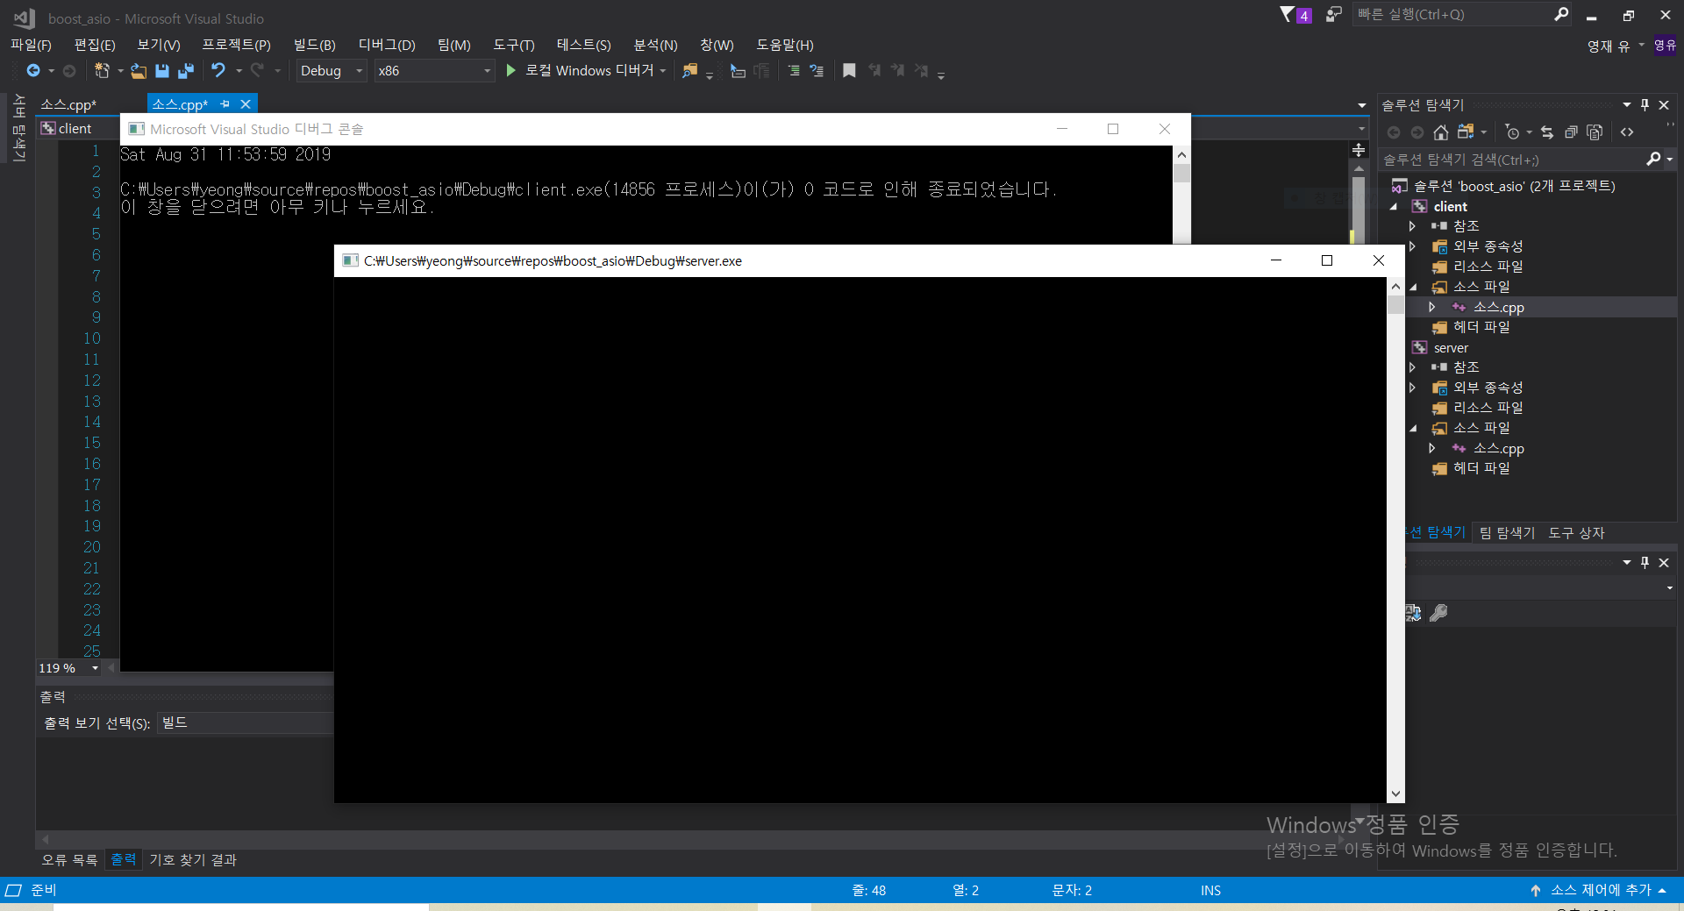Image resolution: width=1684 pixels, height=911 pixels.
Task: Open the server explorer side tab on left edge
Action: point(18,128)
